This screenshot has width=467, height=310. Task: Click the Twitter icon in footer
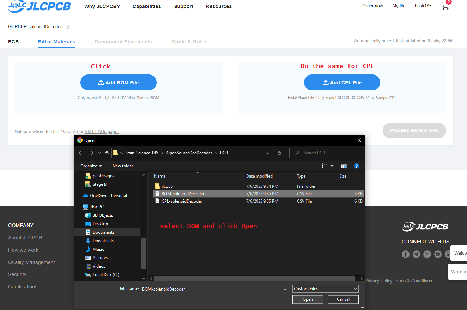416,254
